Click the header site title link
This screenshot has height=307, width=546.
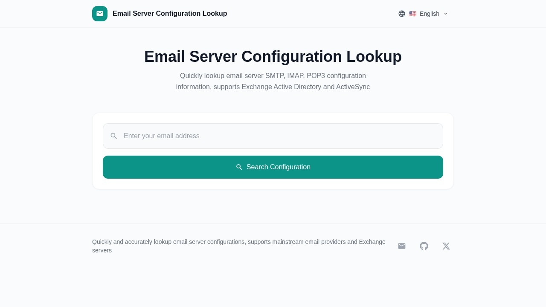[170, 14]
